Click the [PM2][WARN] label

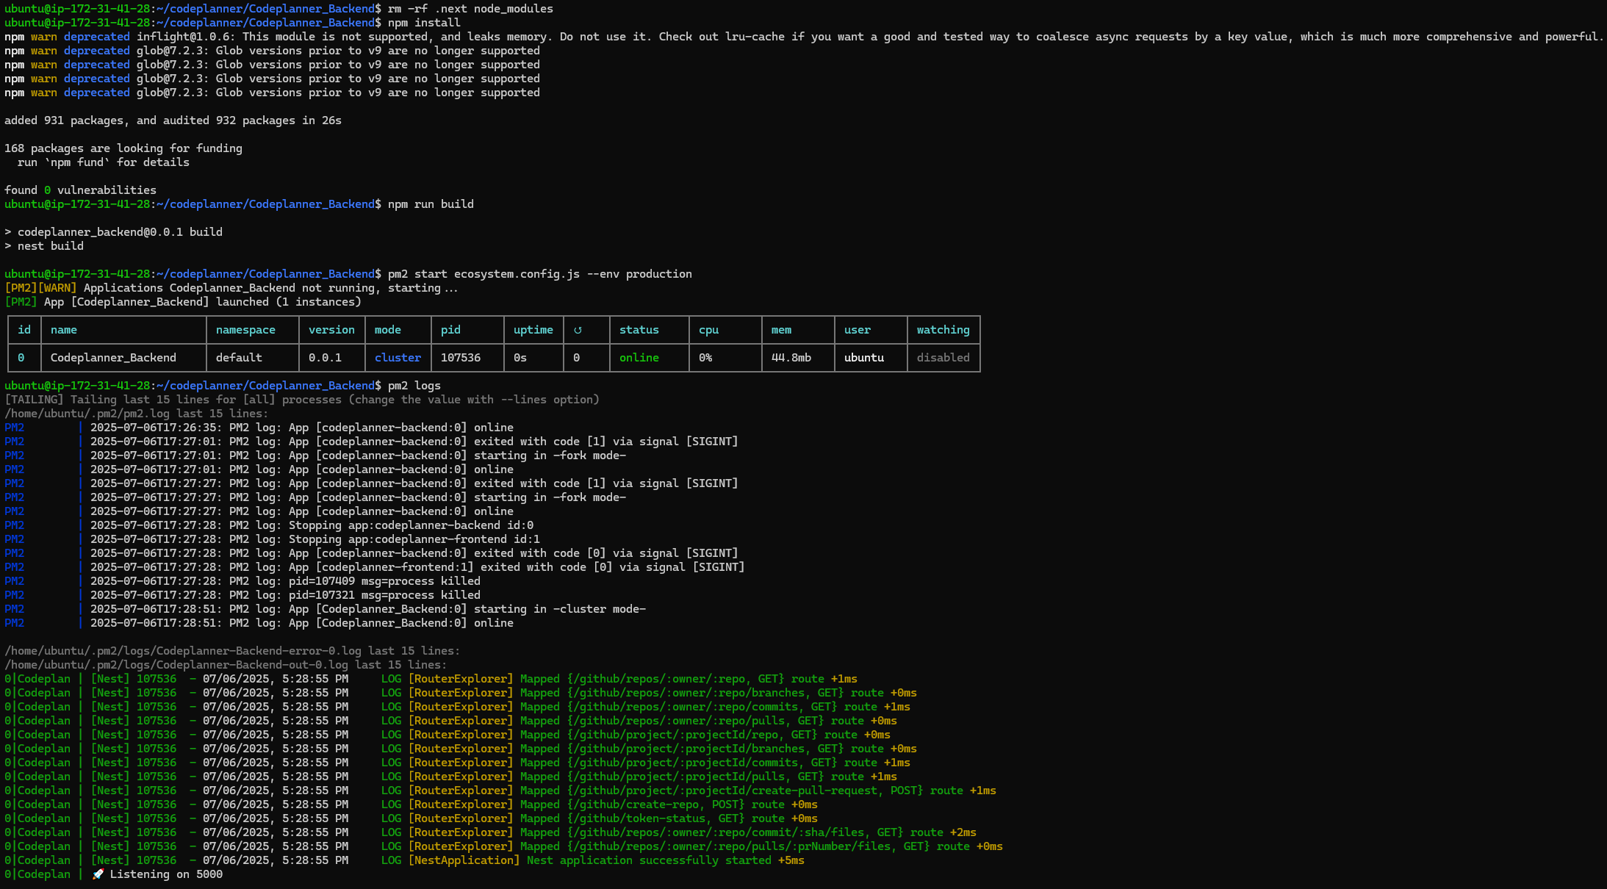[40, 288]
